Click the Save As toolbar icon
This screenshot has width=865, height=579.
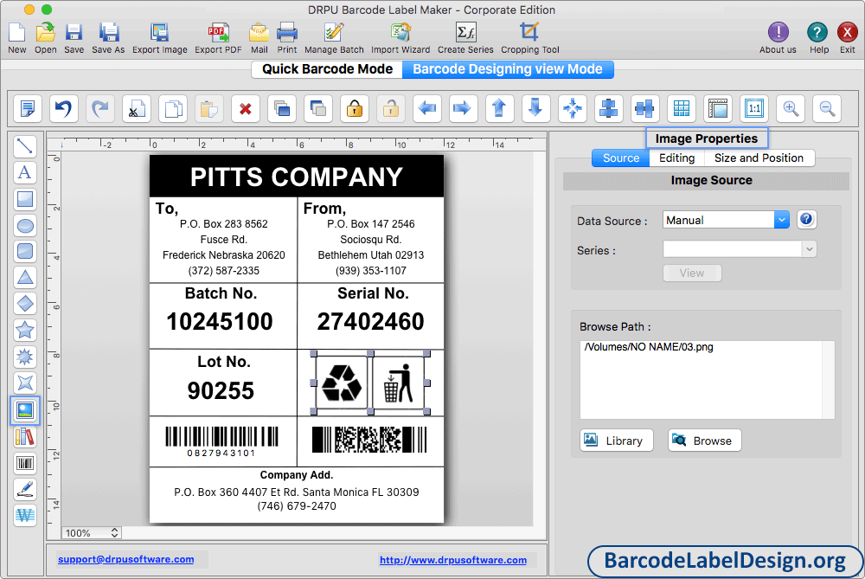click(x=108, y=37)
